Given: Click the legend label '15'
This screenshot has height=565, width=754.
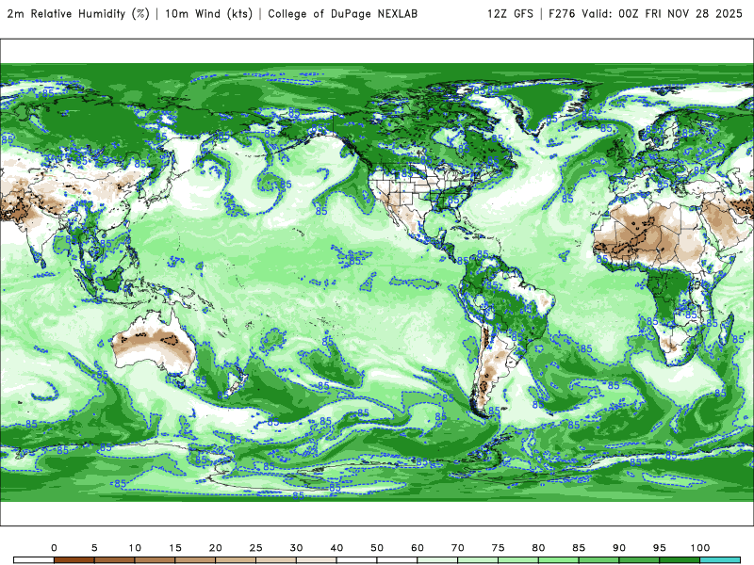Looking at the screenshot, I should click(175, 548).
